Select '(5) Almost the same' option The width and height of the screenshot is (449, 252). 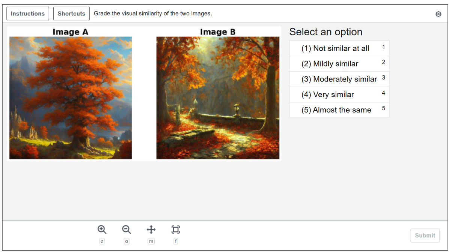point(339,110)
